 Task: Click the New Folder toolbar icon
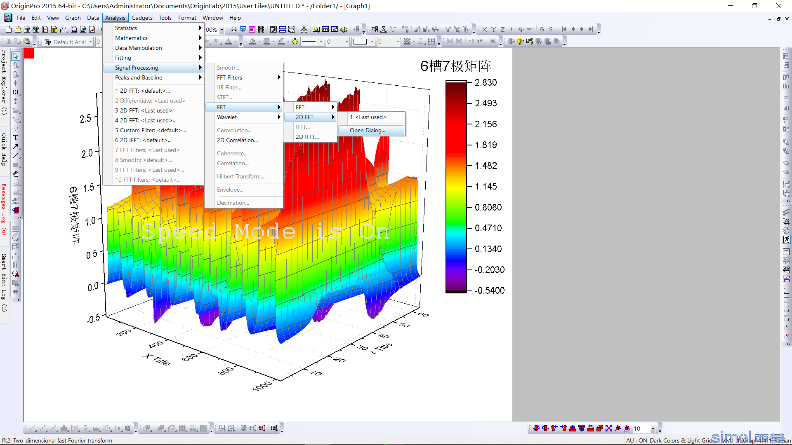coord(18,29)
